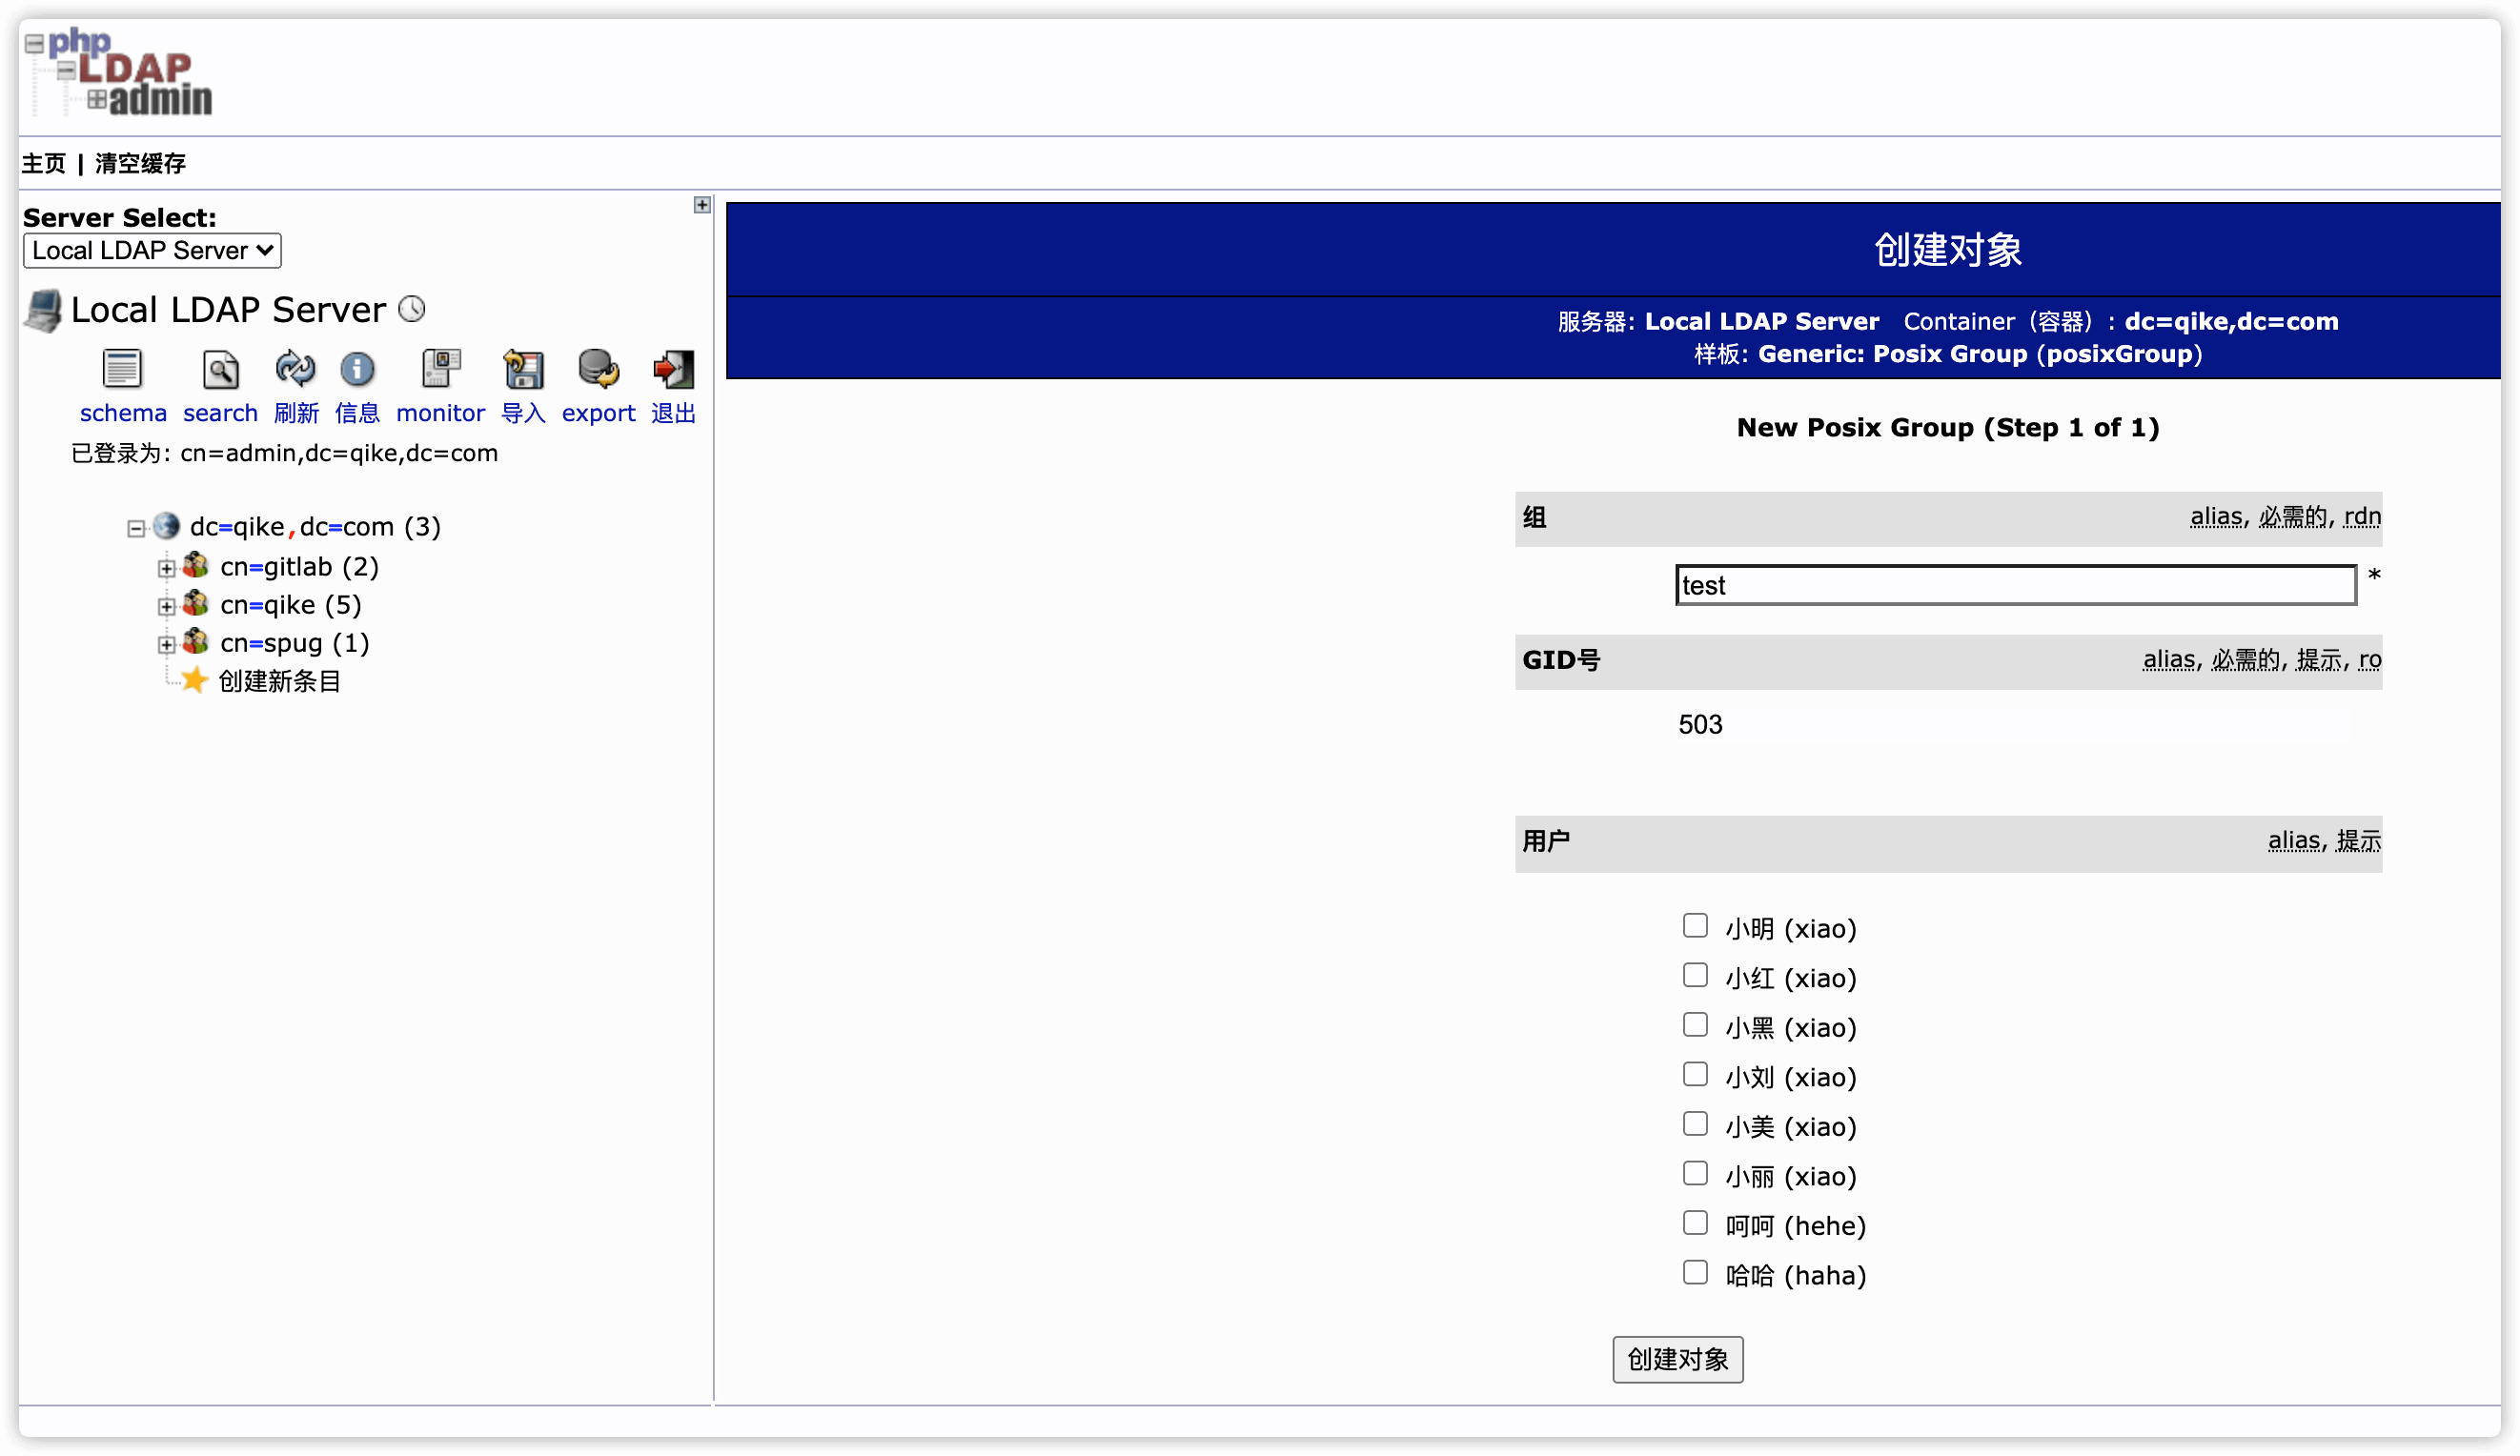Expand the cn=qike (5) tree node
Image resolution: width=2520 pixels, height=1456 pixels.
point(165,605)
